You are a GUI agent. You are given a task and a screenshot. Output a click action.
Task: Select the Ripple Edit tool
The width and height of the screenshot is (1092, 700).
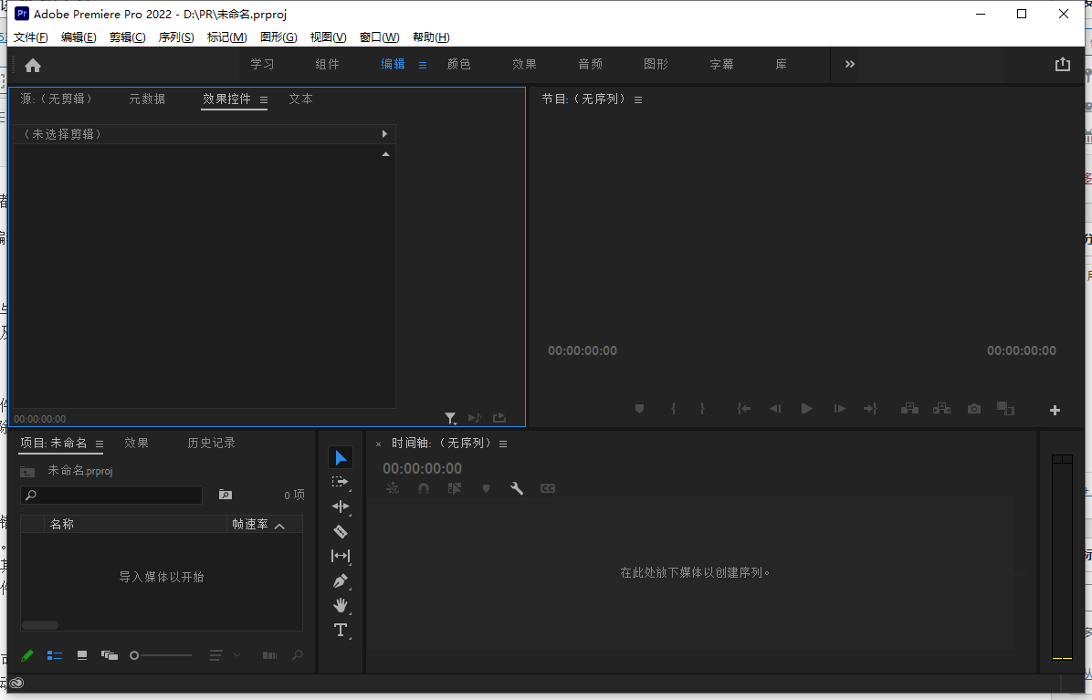click(341, 507)
